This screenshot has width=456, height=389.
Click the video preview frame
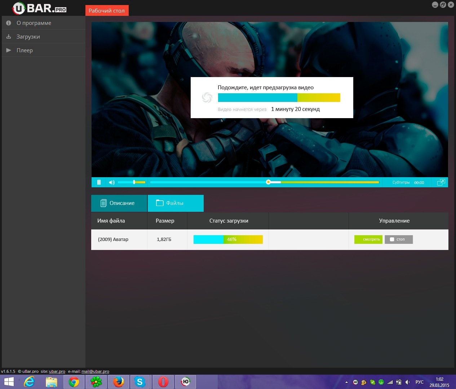pyautogui.click(x=270, y=99)
